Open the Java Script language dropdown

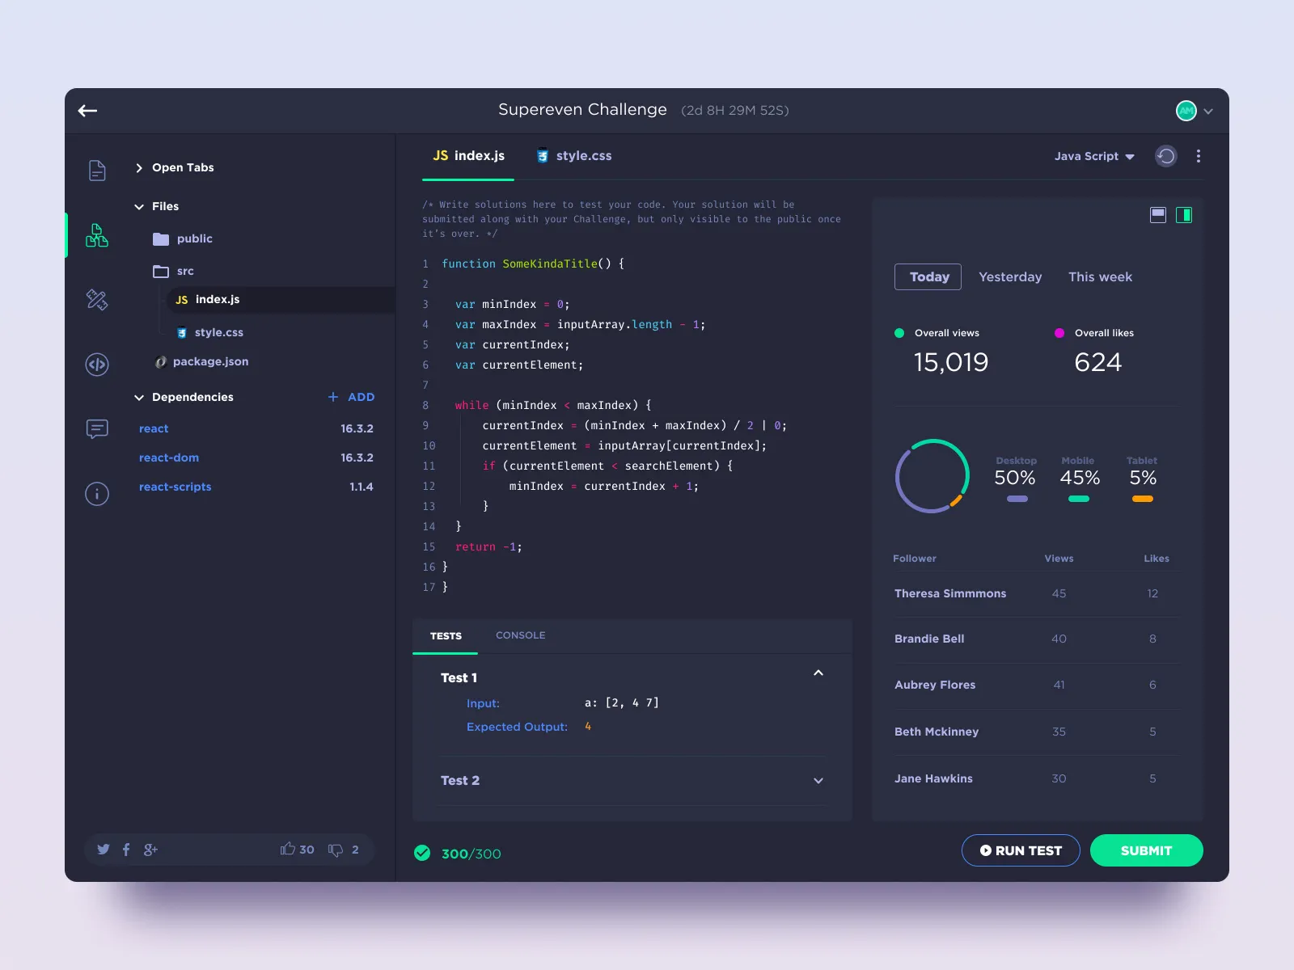pyautogui.click(x=1094, y=156)
